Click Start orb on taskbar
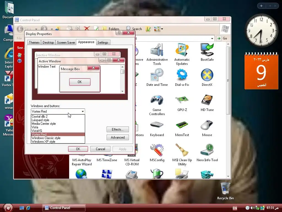282x212 pixels. [x=8, y=208]
